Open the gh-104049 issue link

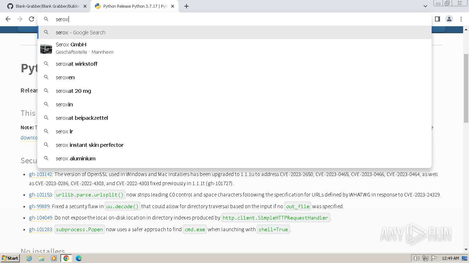[41, 218]
